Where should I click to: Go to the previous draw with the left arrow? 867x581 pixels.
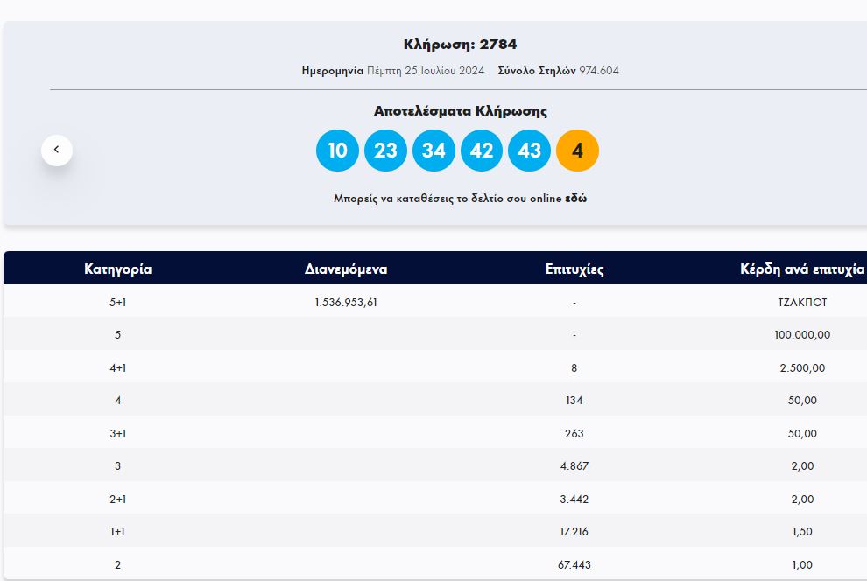pos(57,150)
